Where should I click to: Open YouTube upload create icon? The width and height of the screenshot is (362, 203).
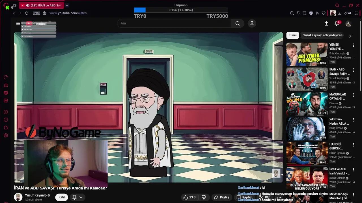[x=326, y=23]
